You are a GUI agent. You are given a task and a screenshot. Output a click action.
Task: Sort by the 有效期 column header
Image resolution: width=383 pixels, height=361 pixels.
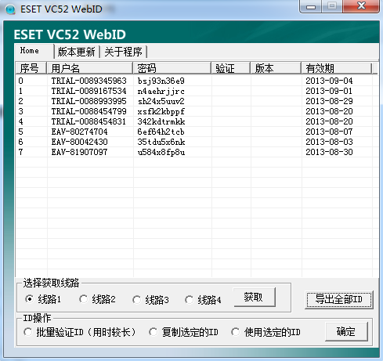(x=336, y=68)
